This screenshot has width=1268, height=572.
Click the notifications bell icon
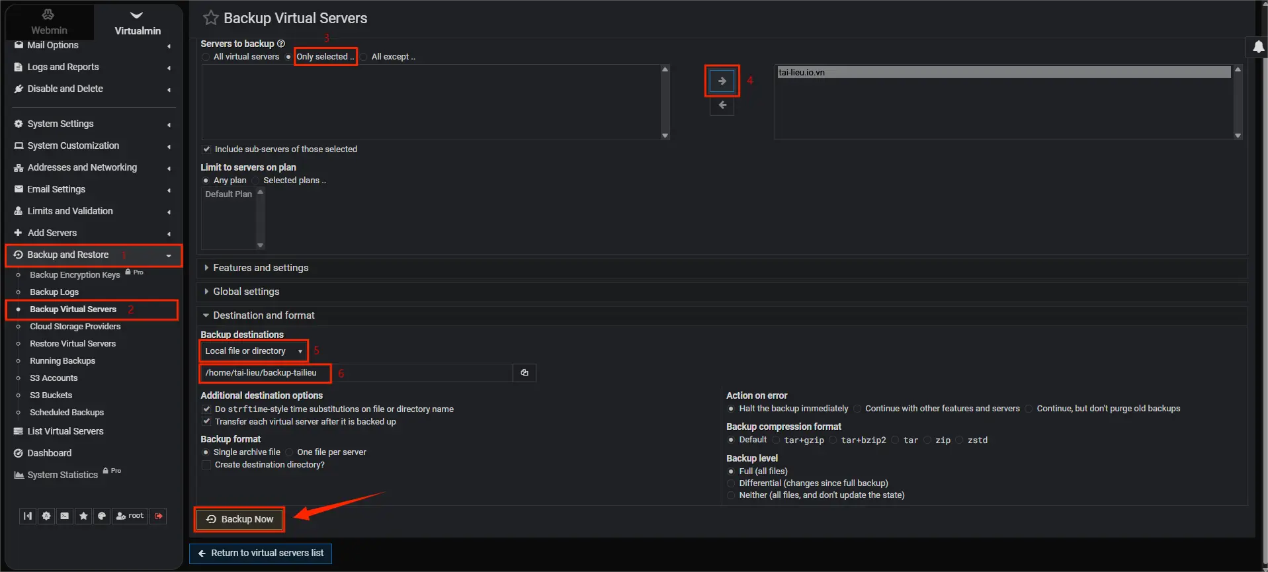point(1257,46)
